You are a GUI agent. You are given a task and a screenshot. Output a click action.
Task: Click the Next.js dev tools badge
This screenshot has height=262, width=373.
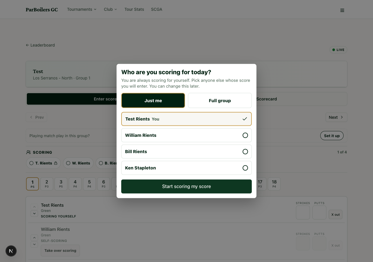(11, 251)
